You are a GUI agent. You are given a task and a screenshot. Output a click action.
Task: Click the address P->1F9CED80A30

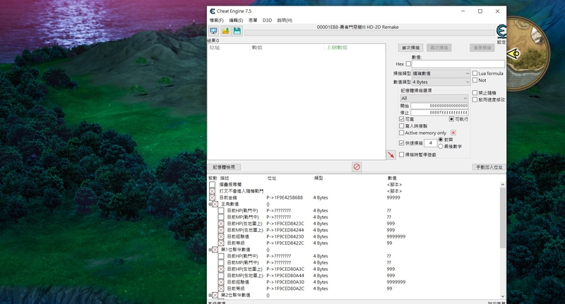[x=285, y=282]
